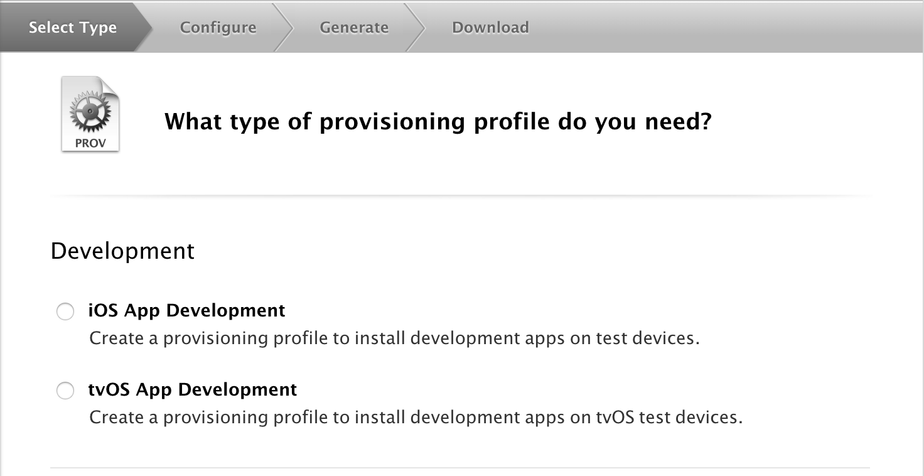
Task: Select the iOS App Development radio button
Action: pos(65,311)
